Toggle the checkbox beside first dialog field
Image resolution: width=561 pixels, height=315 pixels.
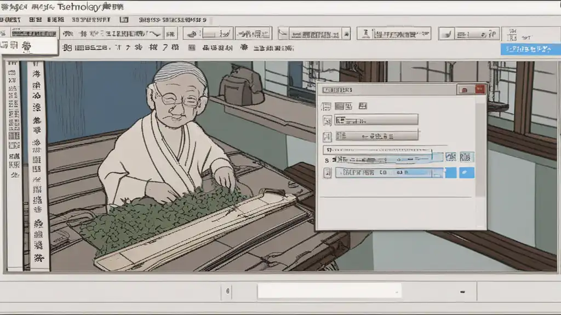click(327, 120)
